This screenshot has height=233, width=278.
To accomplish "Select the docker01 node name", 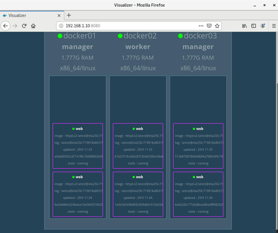I will pos(79,36).
